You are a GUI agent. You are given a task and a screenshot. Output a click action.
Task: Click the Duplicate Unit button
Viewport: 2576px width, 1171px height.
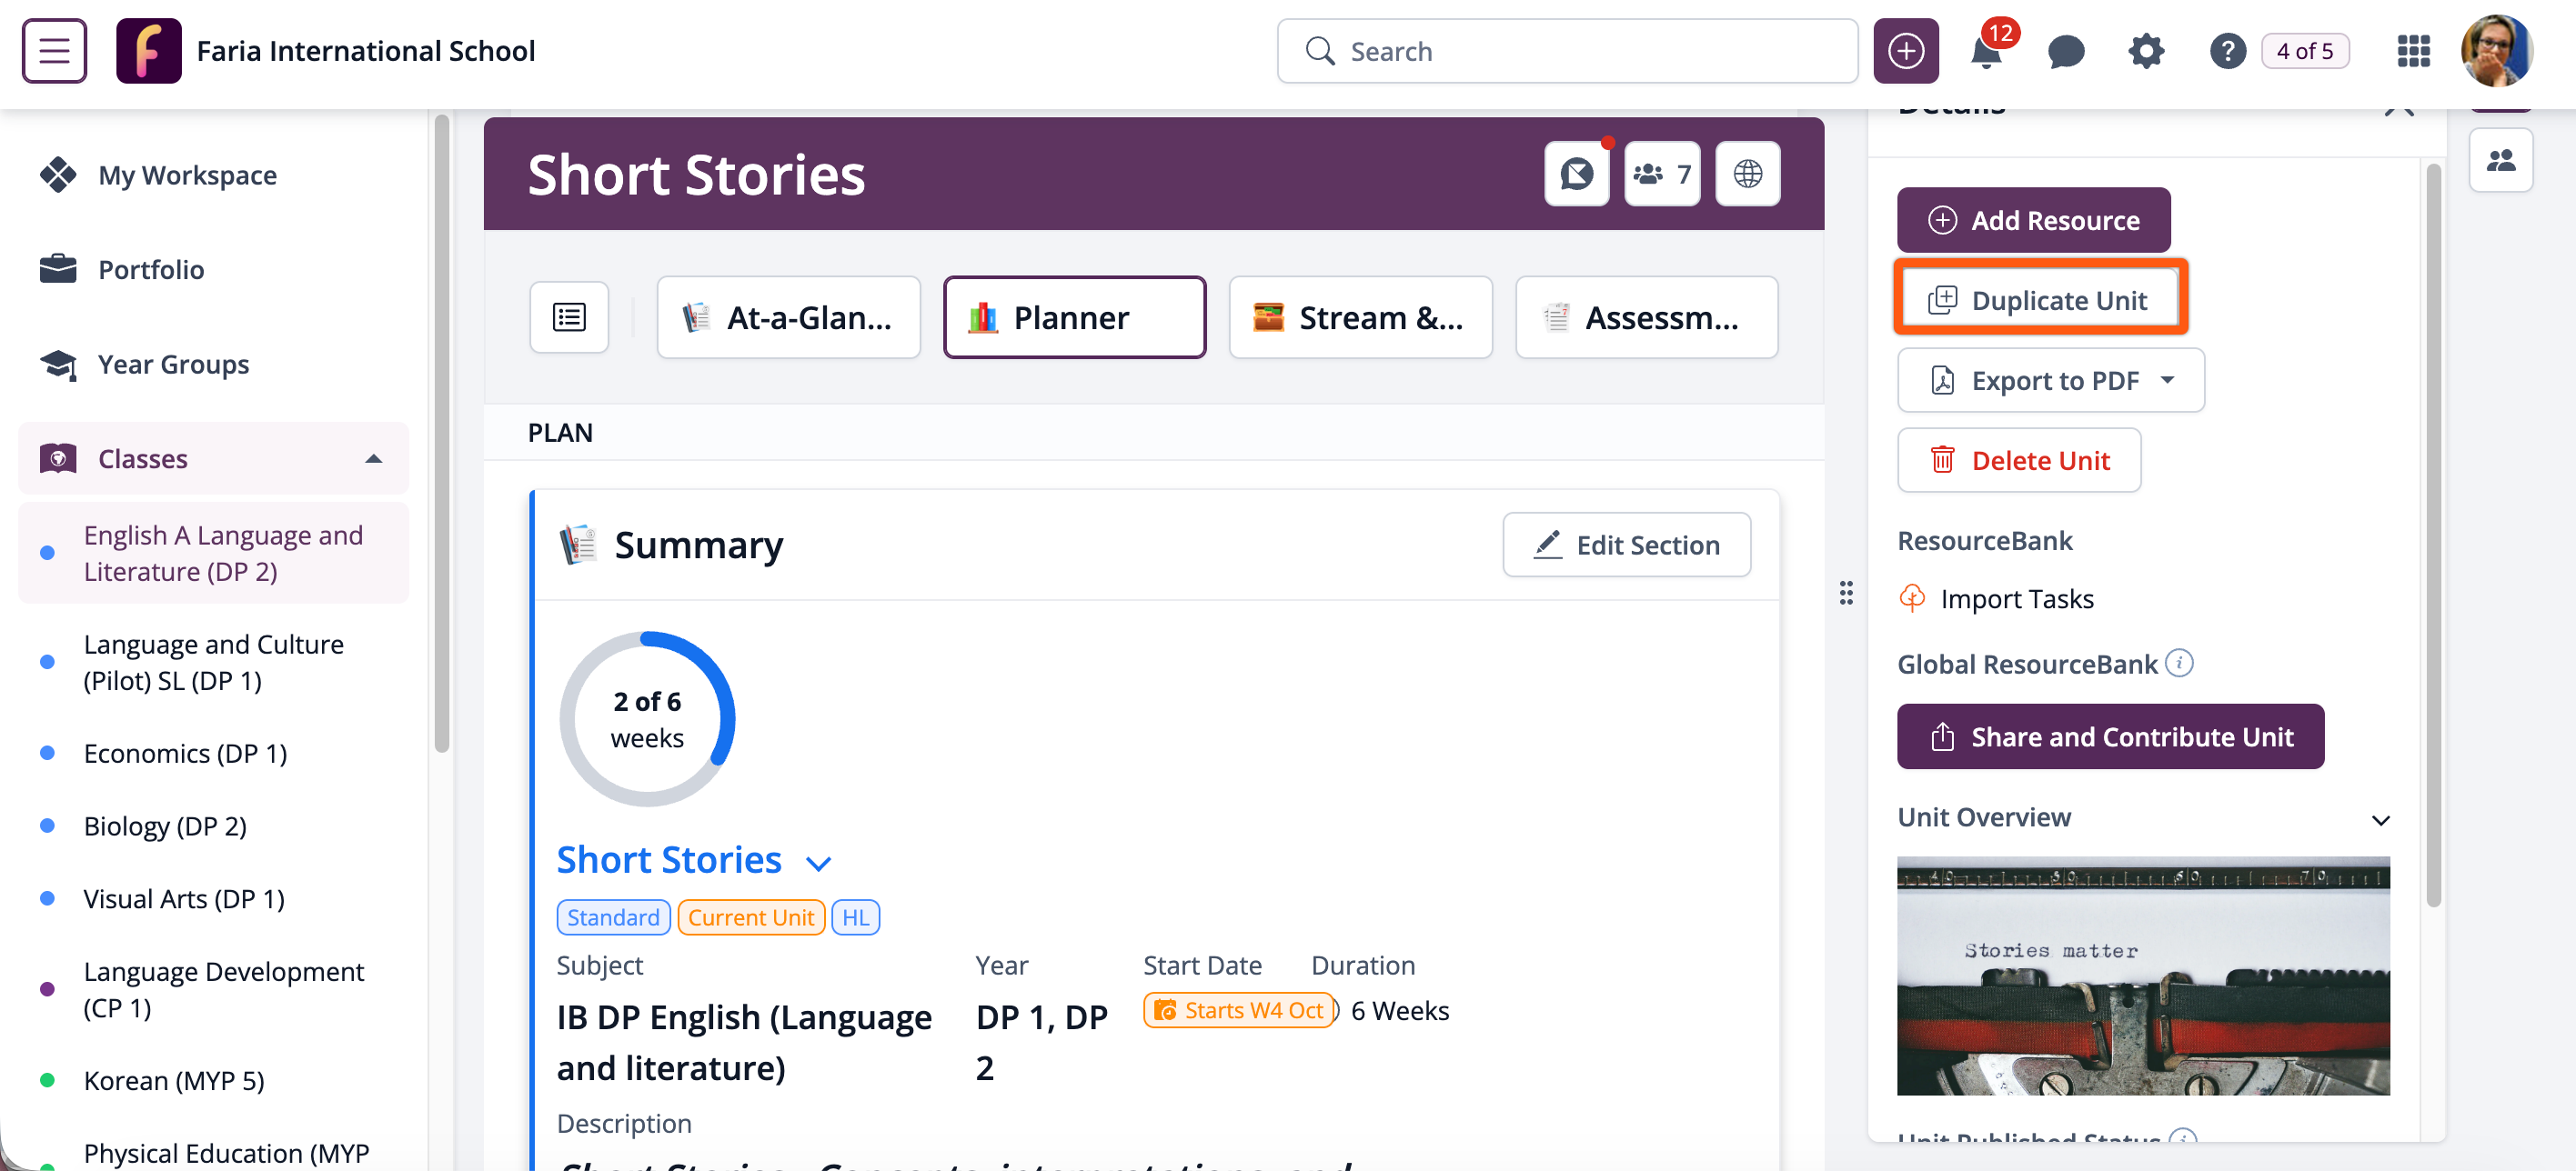pos(2039,300)
